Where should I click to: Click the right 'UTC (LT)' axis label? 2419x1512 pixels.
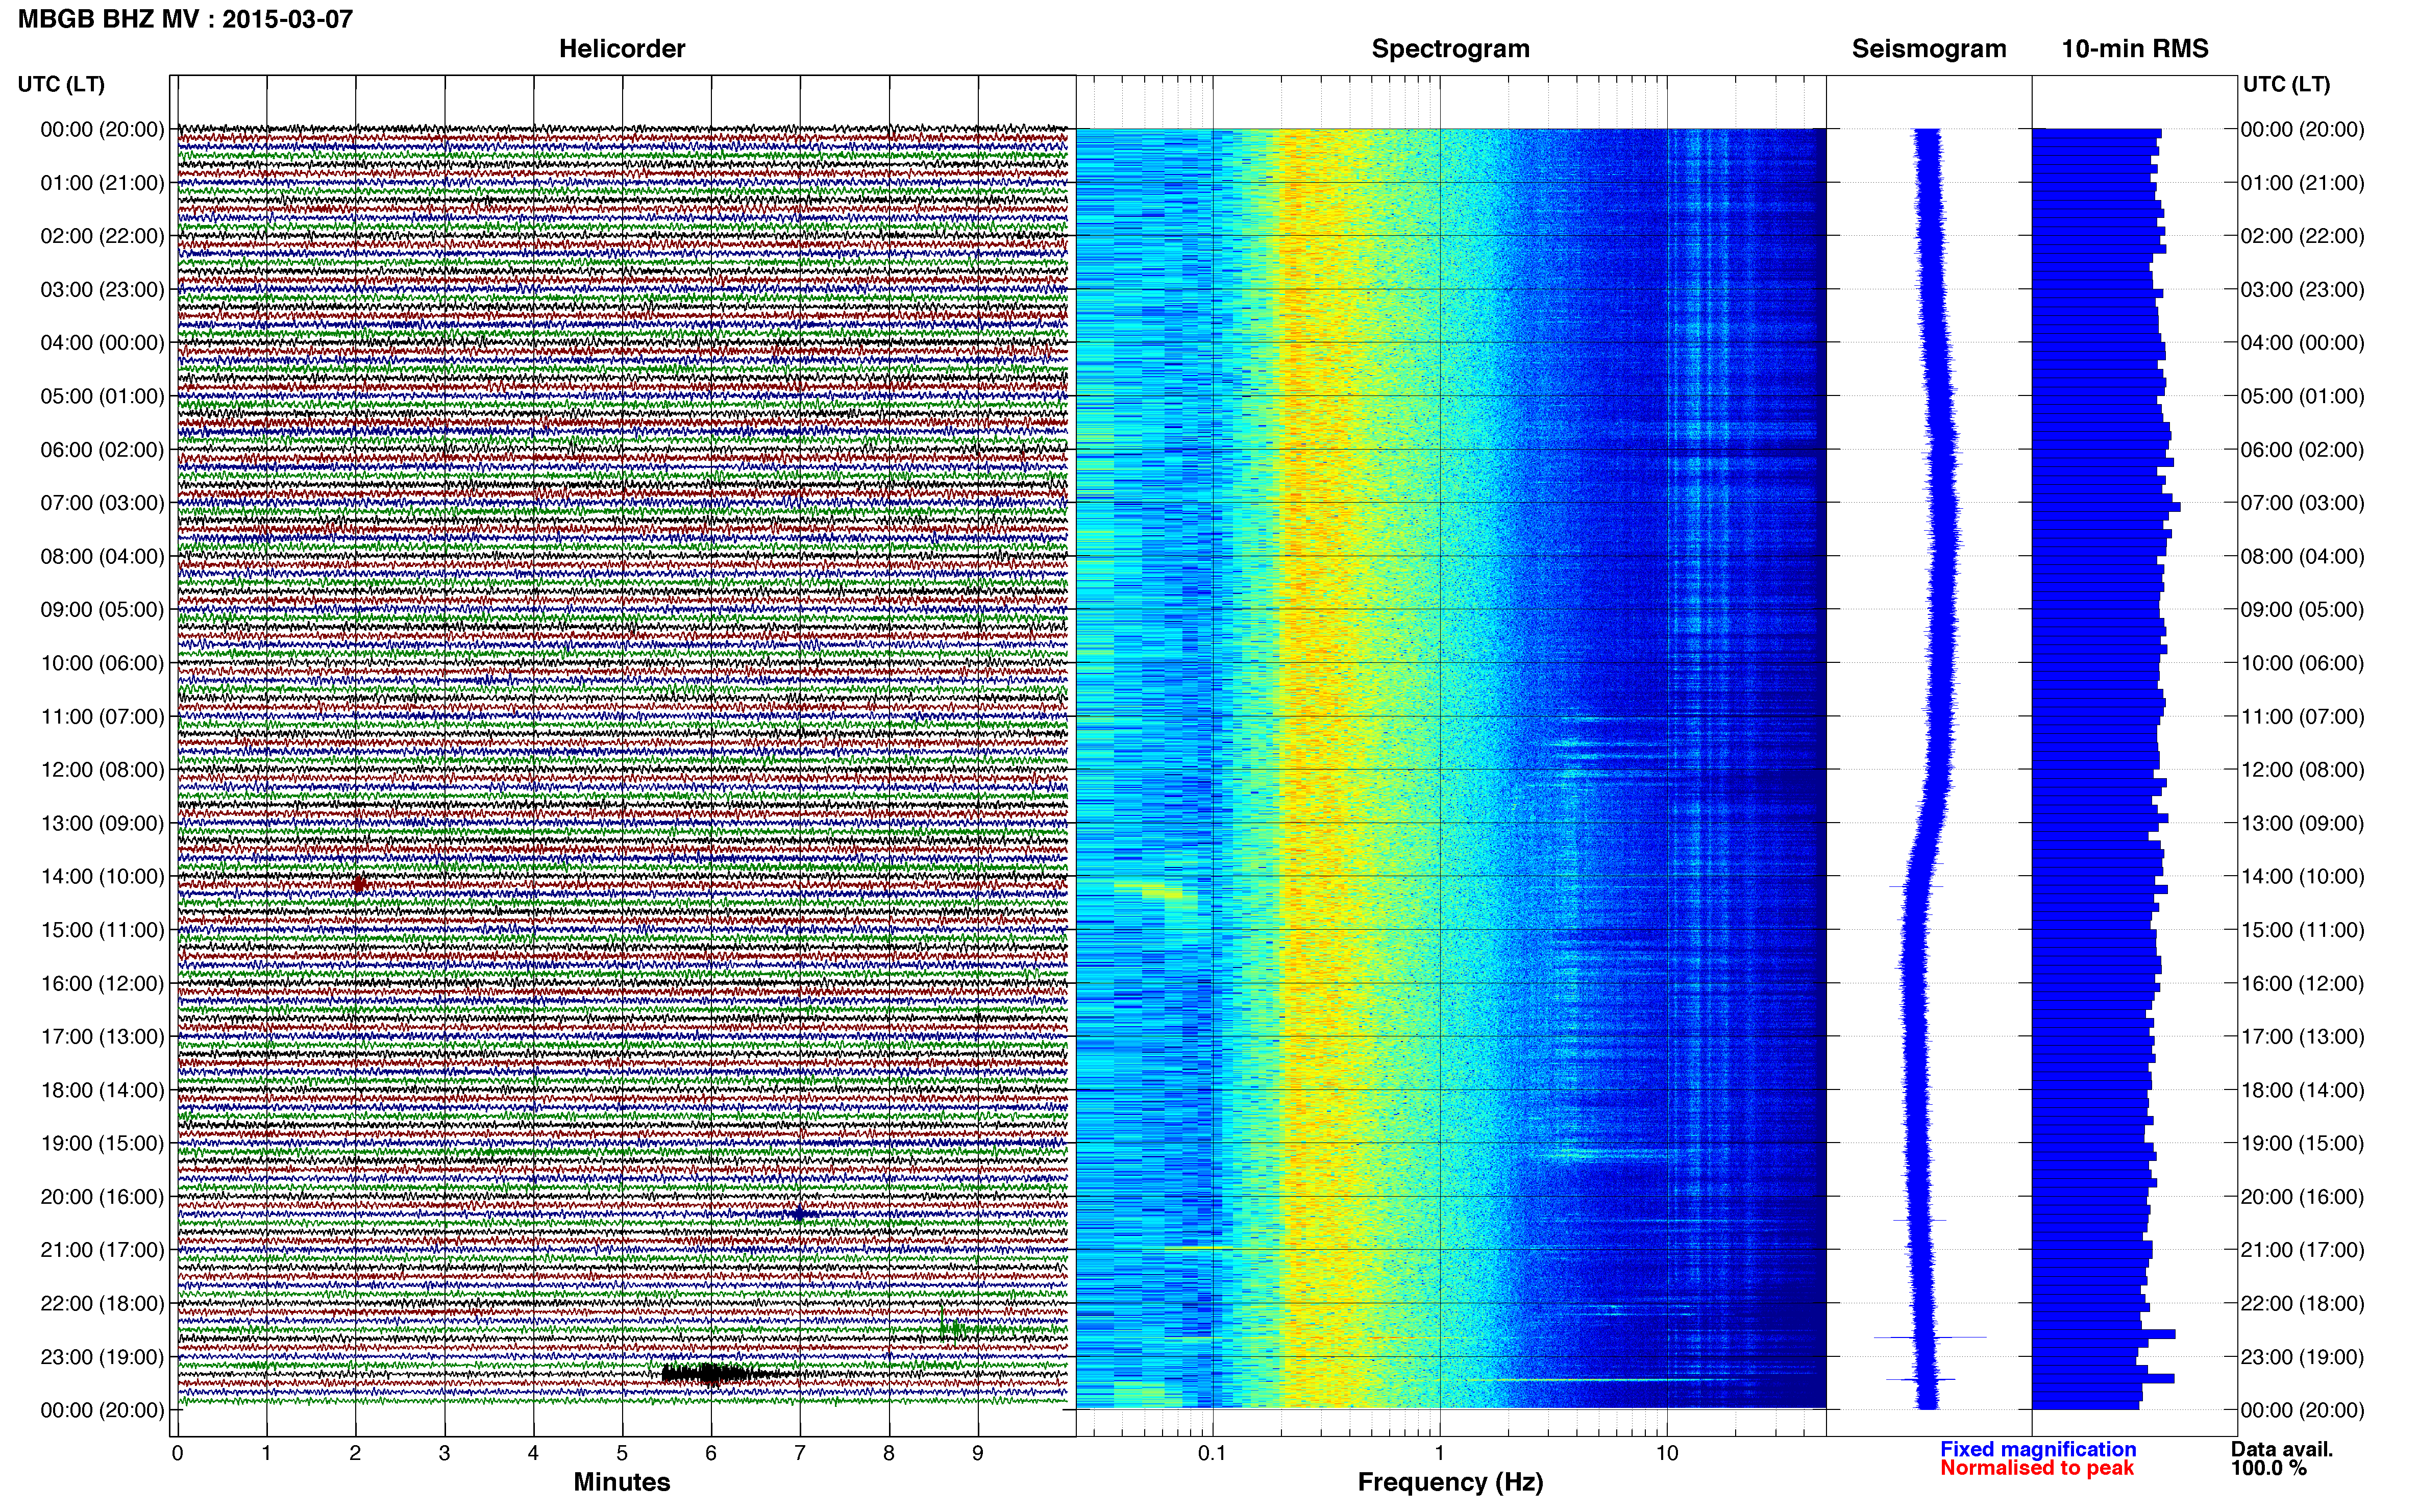(x=2285, y=84)
